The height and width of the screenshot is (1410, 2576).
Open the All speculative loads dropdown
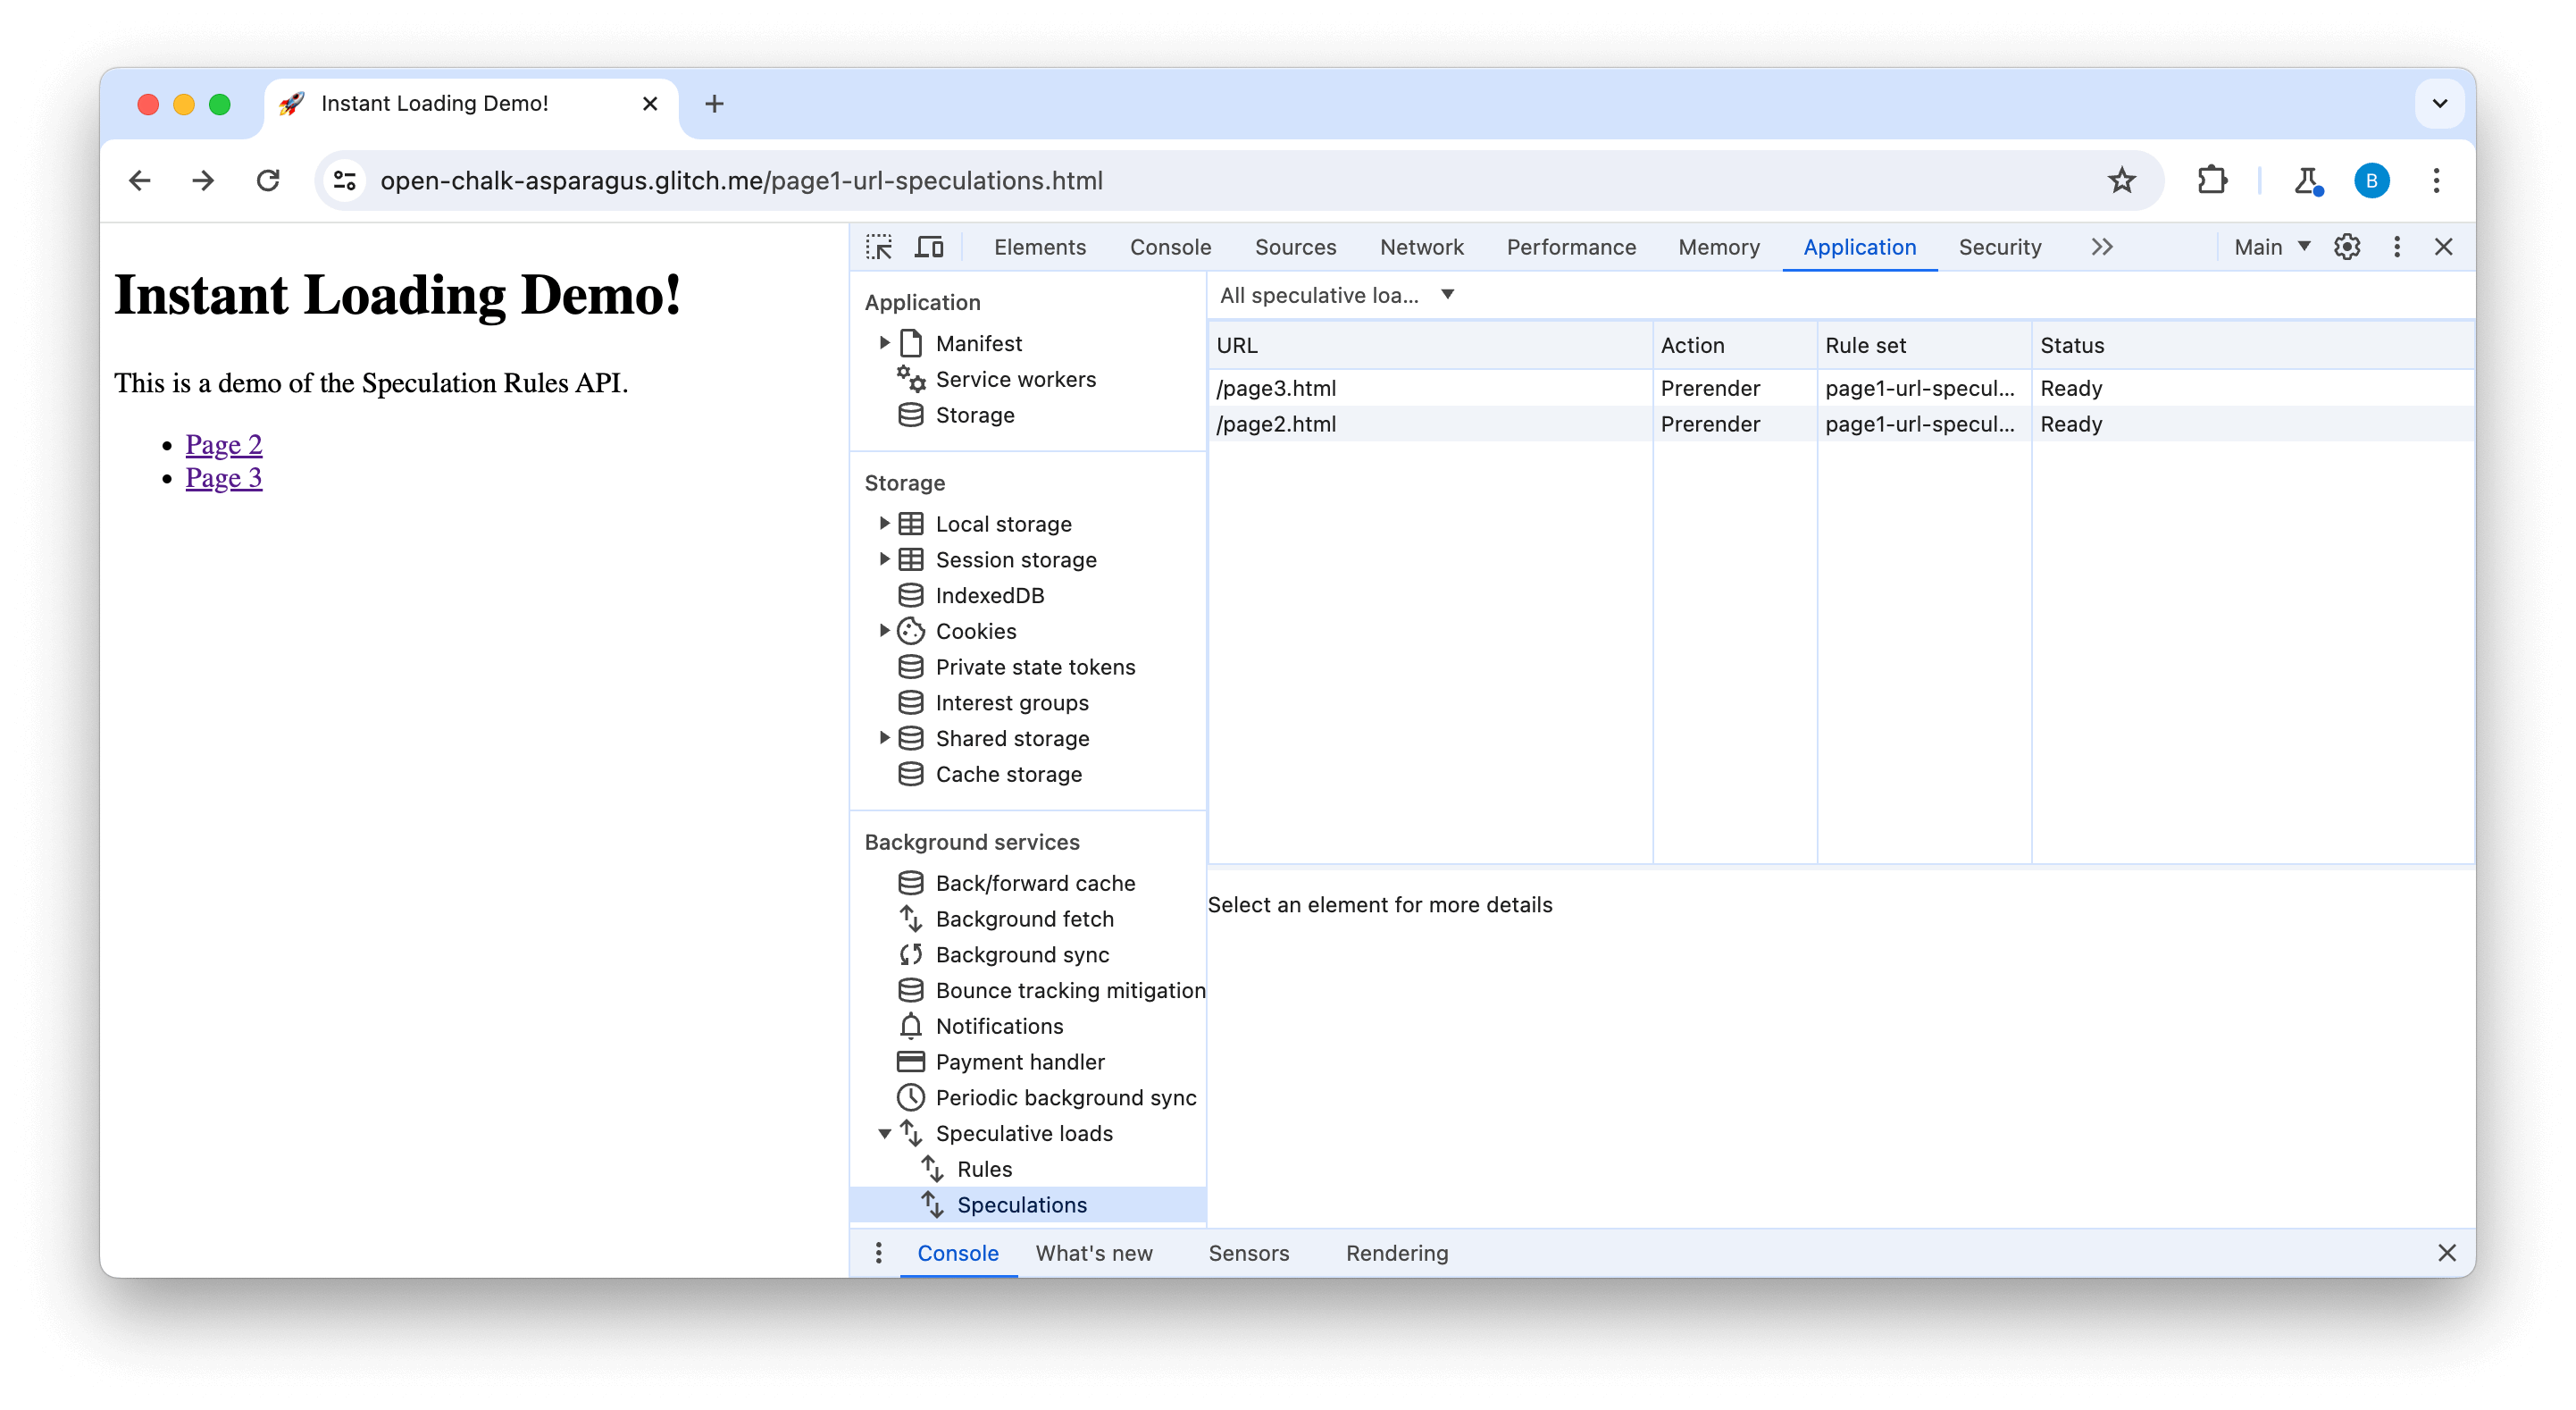coord(1336,295)
